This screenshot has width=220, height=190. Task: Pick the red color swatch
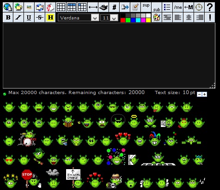pos(123,20)
